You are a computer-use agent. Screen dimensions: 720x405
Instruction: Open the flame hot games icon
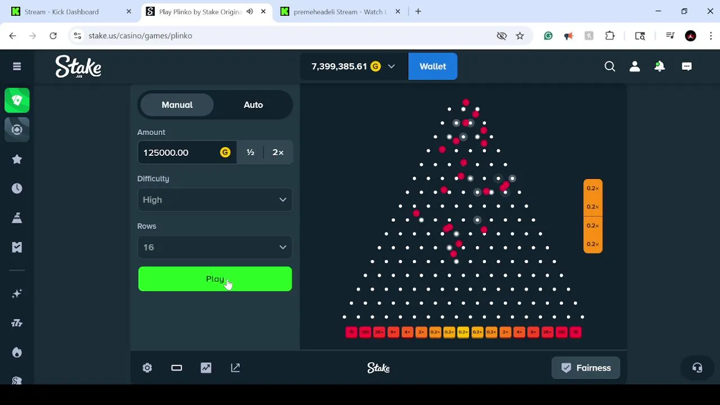[x=17, y=352]
